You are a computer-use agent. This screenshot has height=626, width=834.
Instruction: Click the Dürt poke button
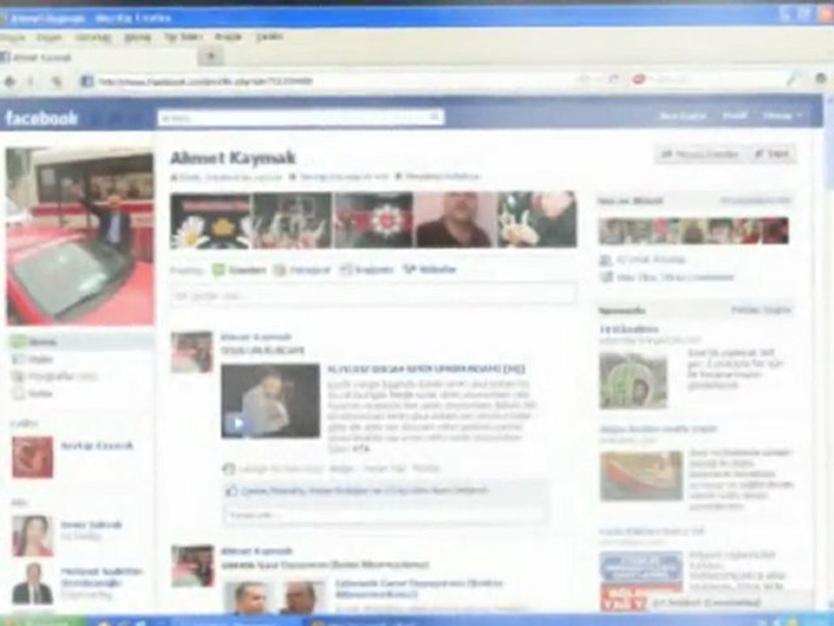click(772, 155)
